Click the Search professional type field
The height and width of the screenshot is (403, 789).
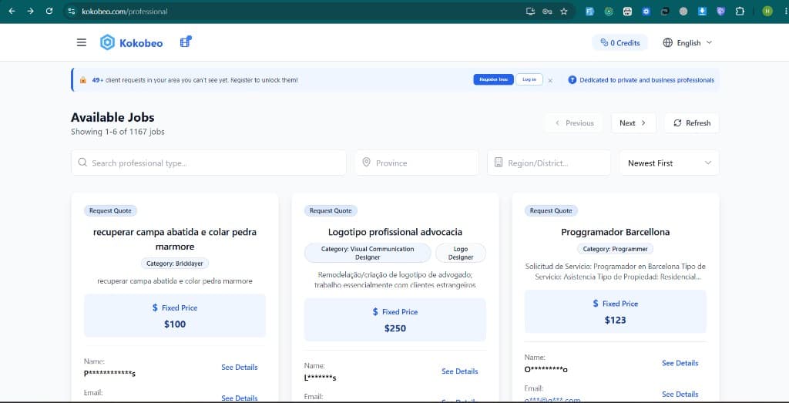point(209,163)
